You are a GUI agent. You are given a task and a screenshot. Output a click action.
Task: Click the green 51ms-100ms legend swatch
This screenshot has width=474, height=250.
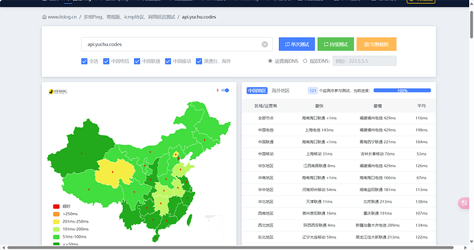coord(56,237)
